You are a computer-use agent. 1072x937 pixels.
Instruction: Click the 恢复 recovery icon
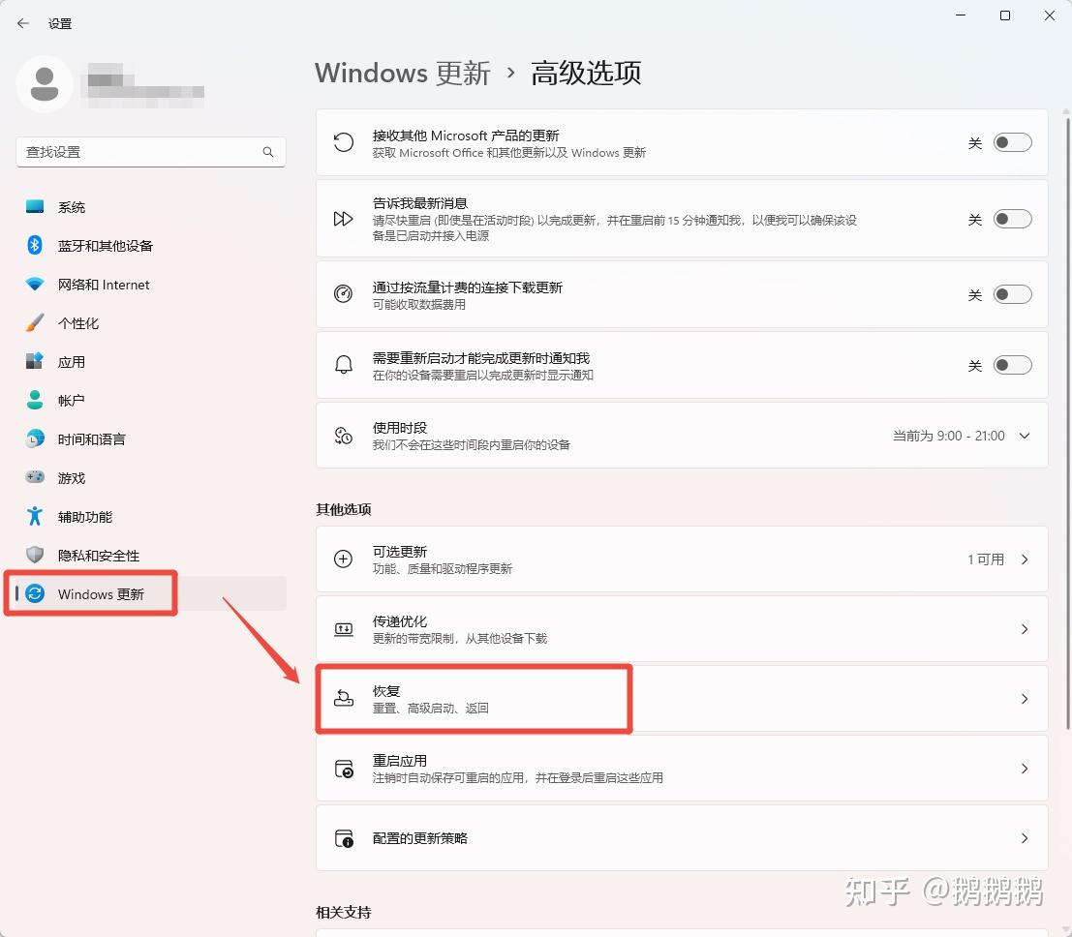[x=343, y=699]
